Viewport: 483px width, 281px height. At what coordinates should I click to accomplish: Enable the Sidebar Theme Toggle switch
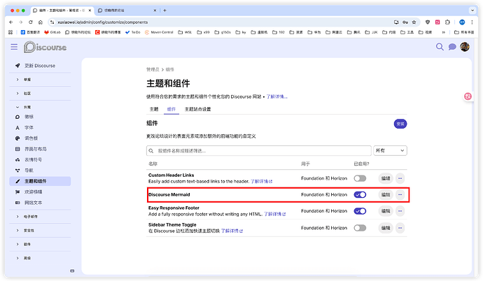pos(360,228)
